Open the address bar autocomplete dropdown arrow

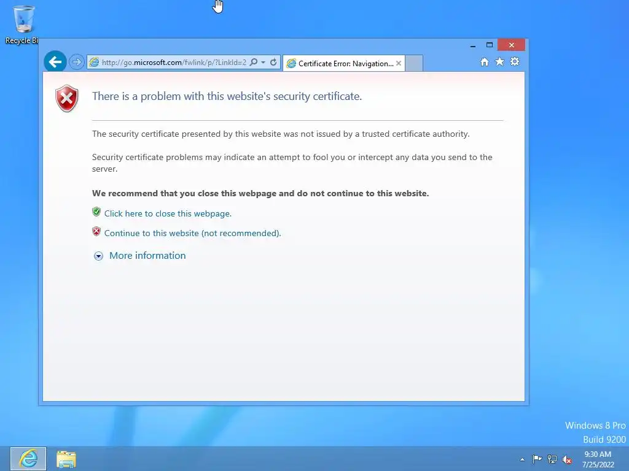pos(263,63)
